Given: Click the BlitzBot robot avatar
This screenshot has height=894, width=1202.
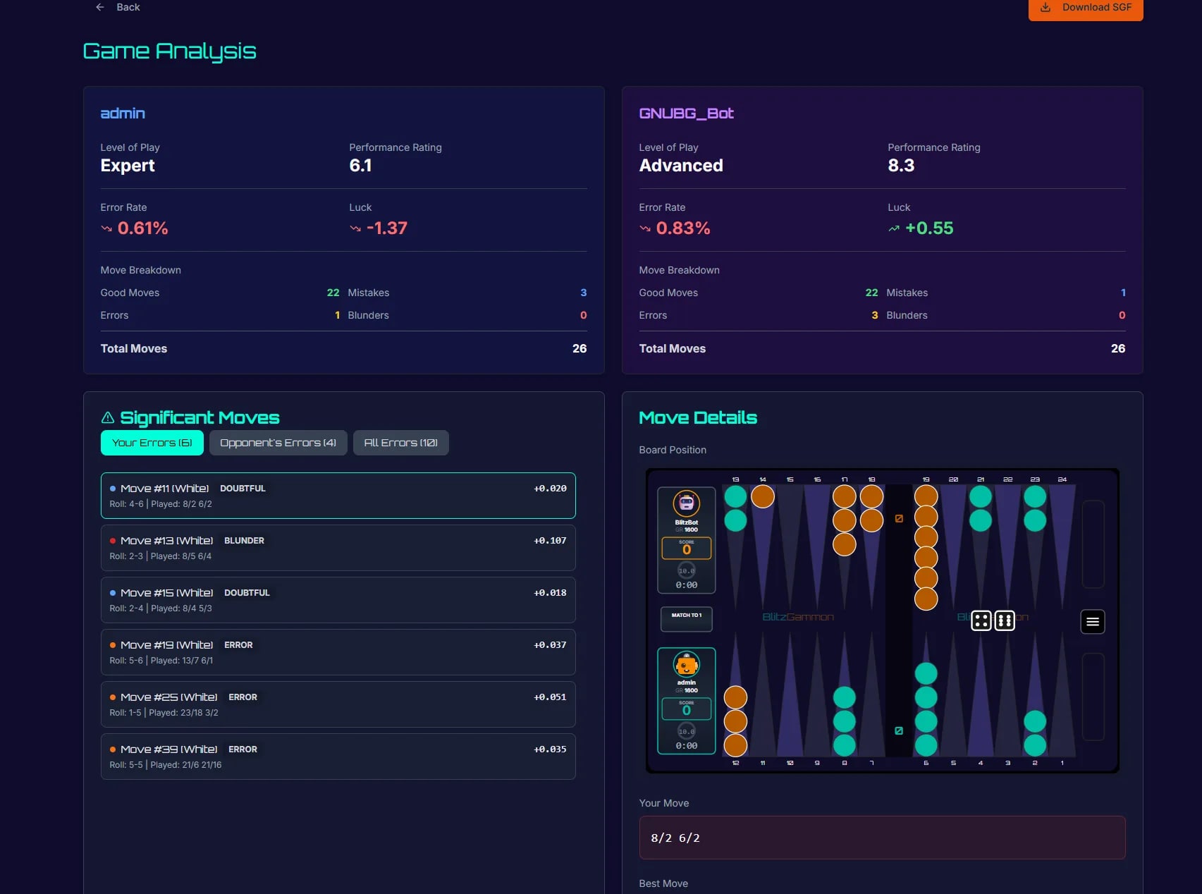Looking at the screenshot, I should click(686, 503).
